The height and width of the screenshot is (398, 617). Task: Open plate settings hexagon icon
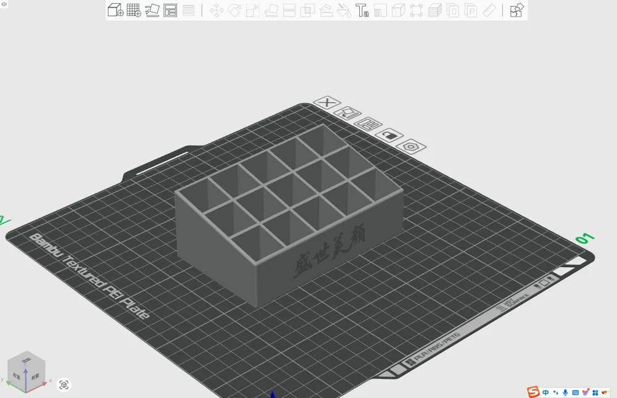coord(411,146)
